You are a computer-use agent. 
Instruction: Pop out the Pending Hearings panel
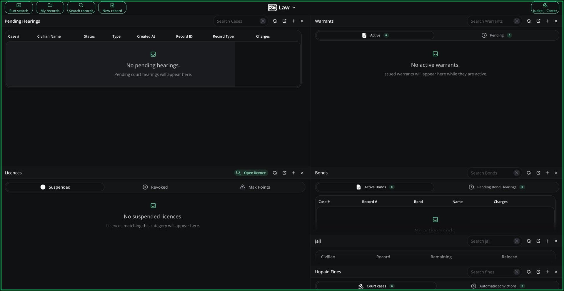click(x=284, y=21)
